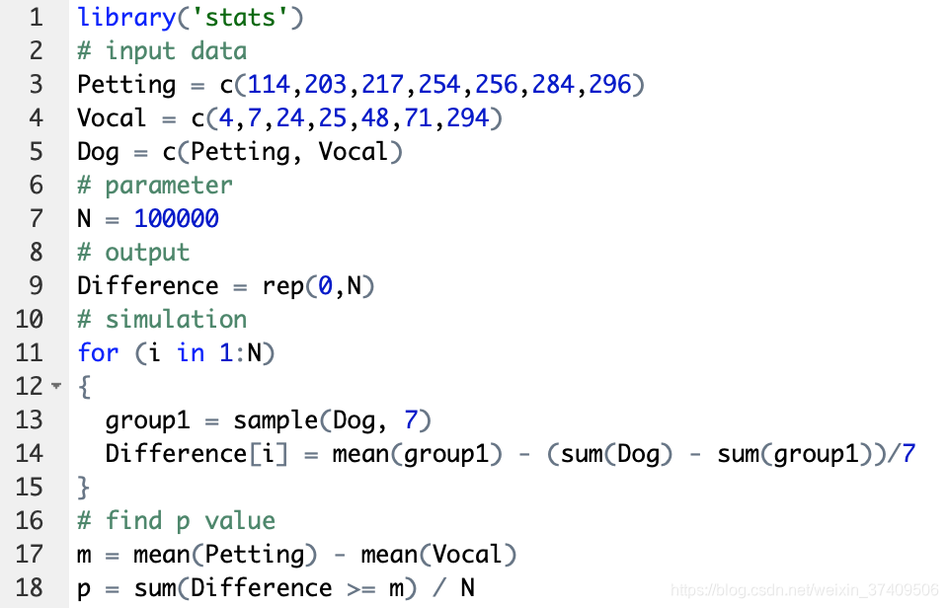
Task: Click the string 'stats' on line 1
Action: click(x=240, y=18)
